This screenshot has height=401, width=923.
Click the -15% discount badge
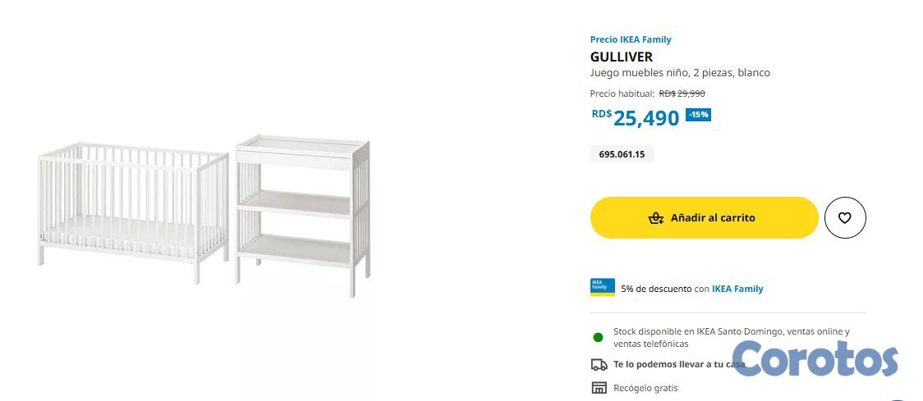pyautogui.click(x=698, y=115)
